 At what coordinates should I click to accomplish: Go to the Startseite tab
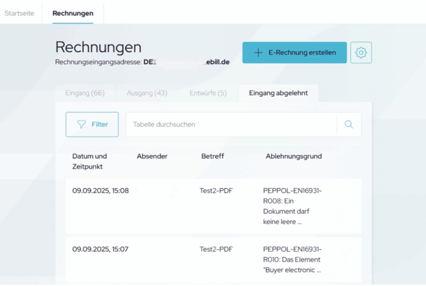tap(21, 13)
